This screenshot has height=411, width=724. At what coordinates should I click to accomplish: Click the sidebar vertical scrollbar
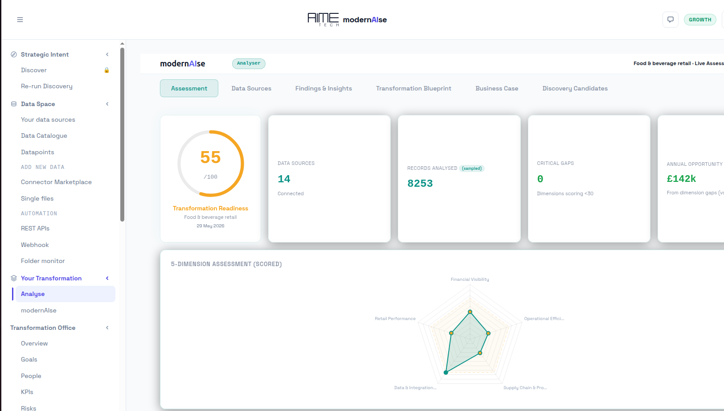tap(122, 134)
